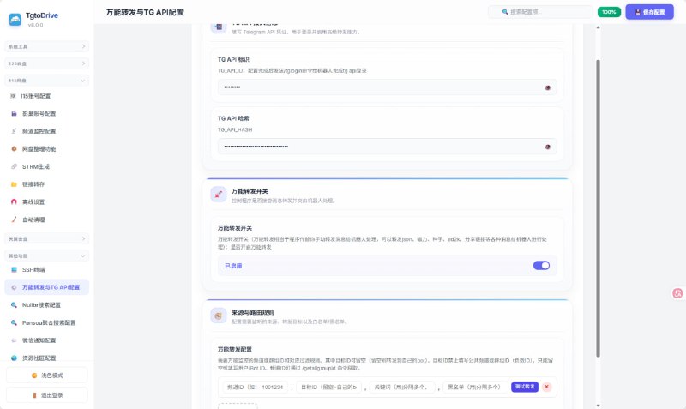Click the 黑名单 input field

click(x=476, y=387)
